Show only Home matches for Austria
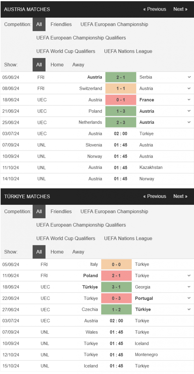 point(57,65)
